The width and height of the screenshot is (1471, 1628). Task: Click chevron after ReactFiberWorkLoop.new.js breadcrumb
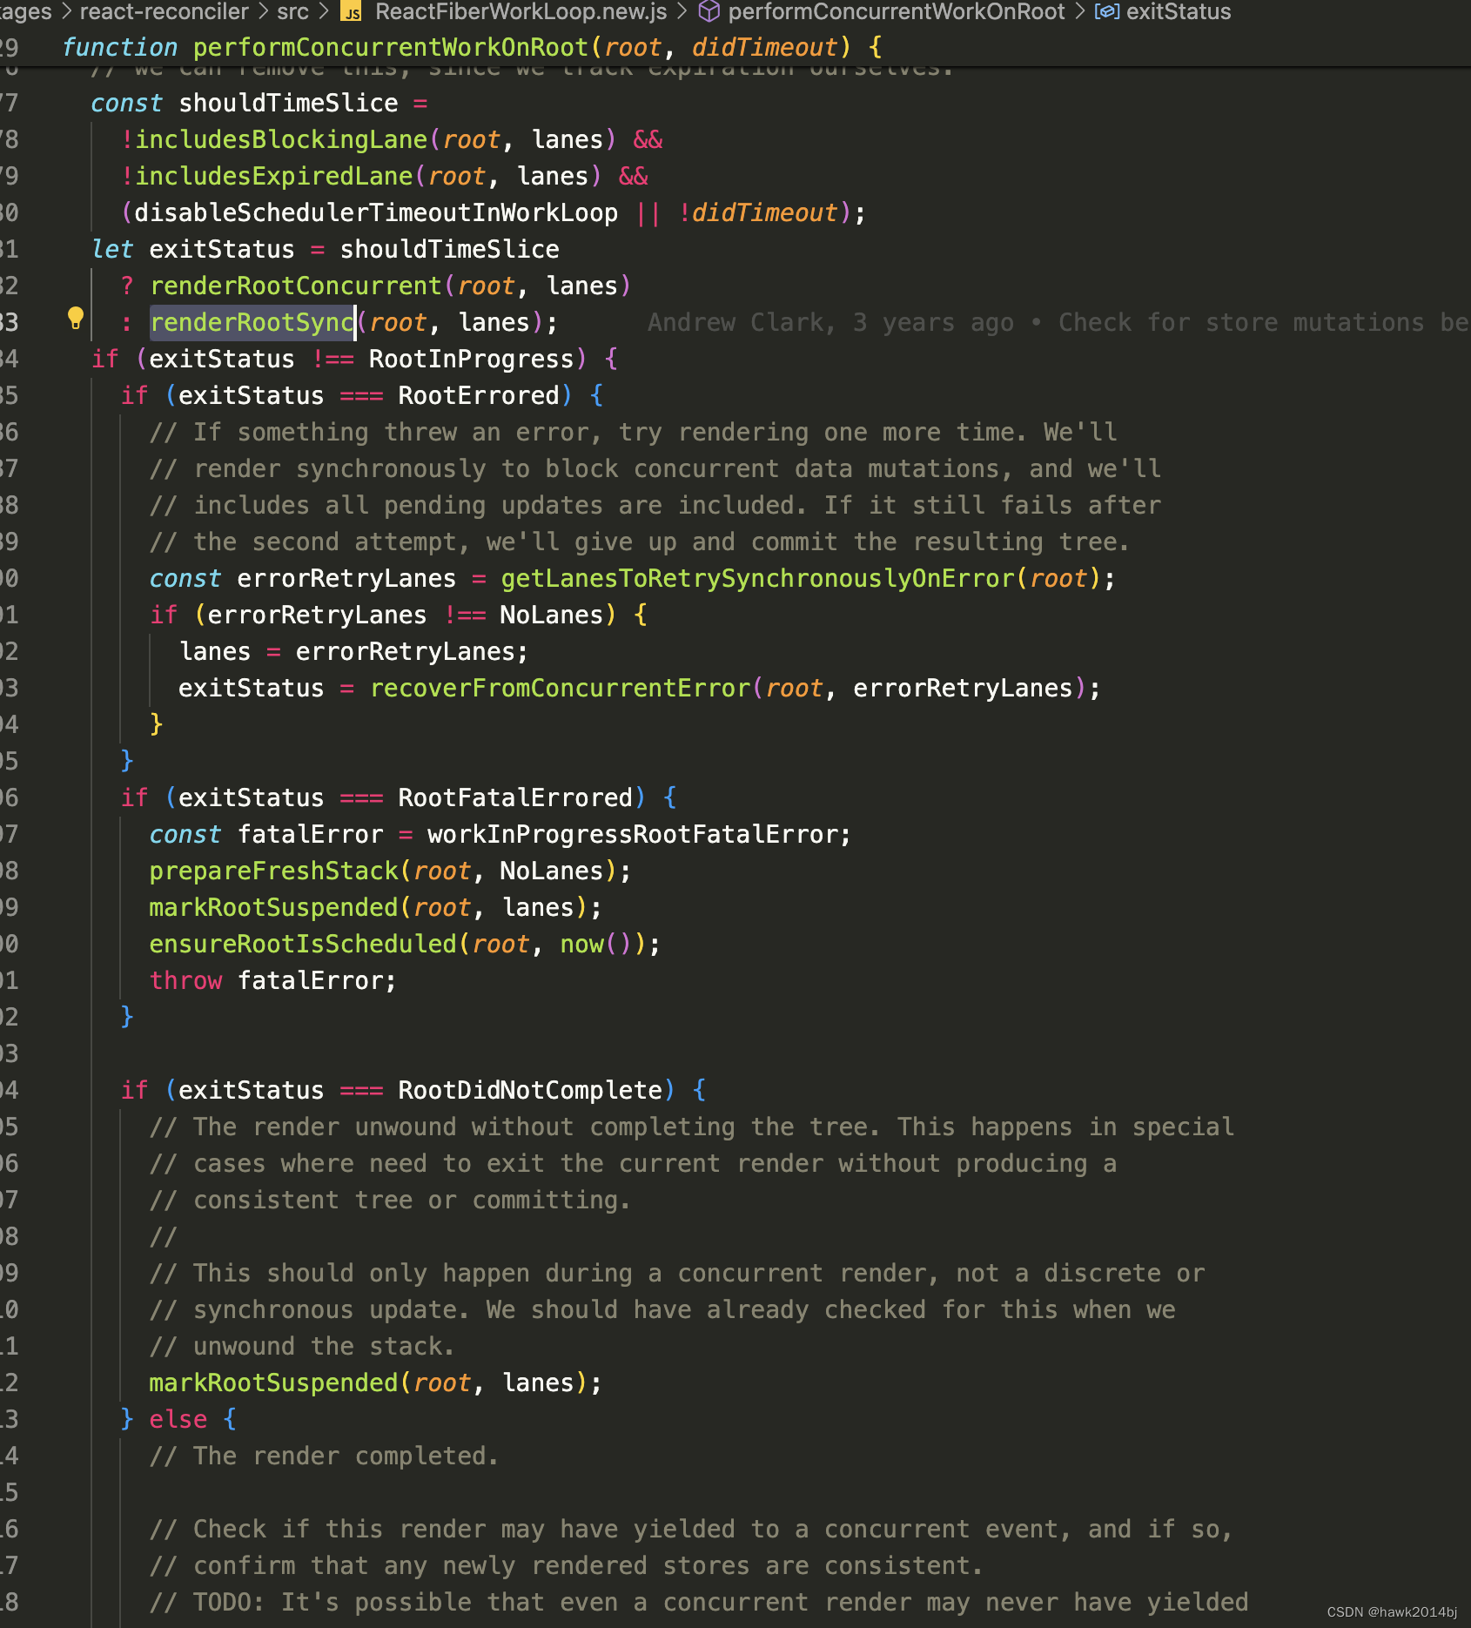pos(682,11)
